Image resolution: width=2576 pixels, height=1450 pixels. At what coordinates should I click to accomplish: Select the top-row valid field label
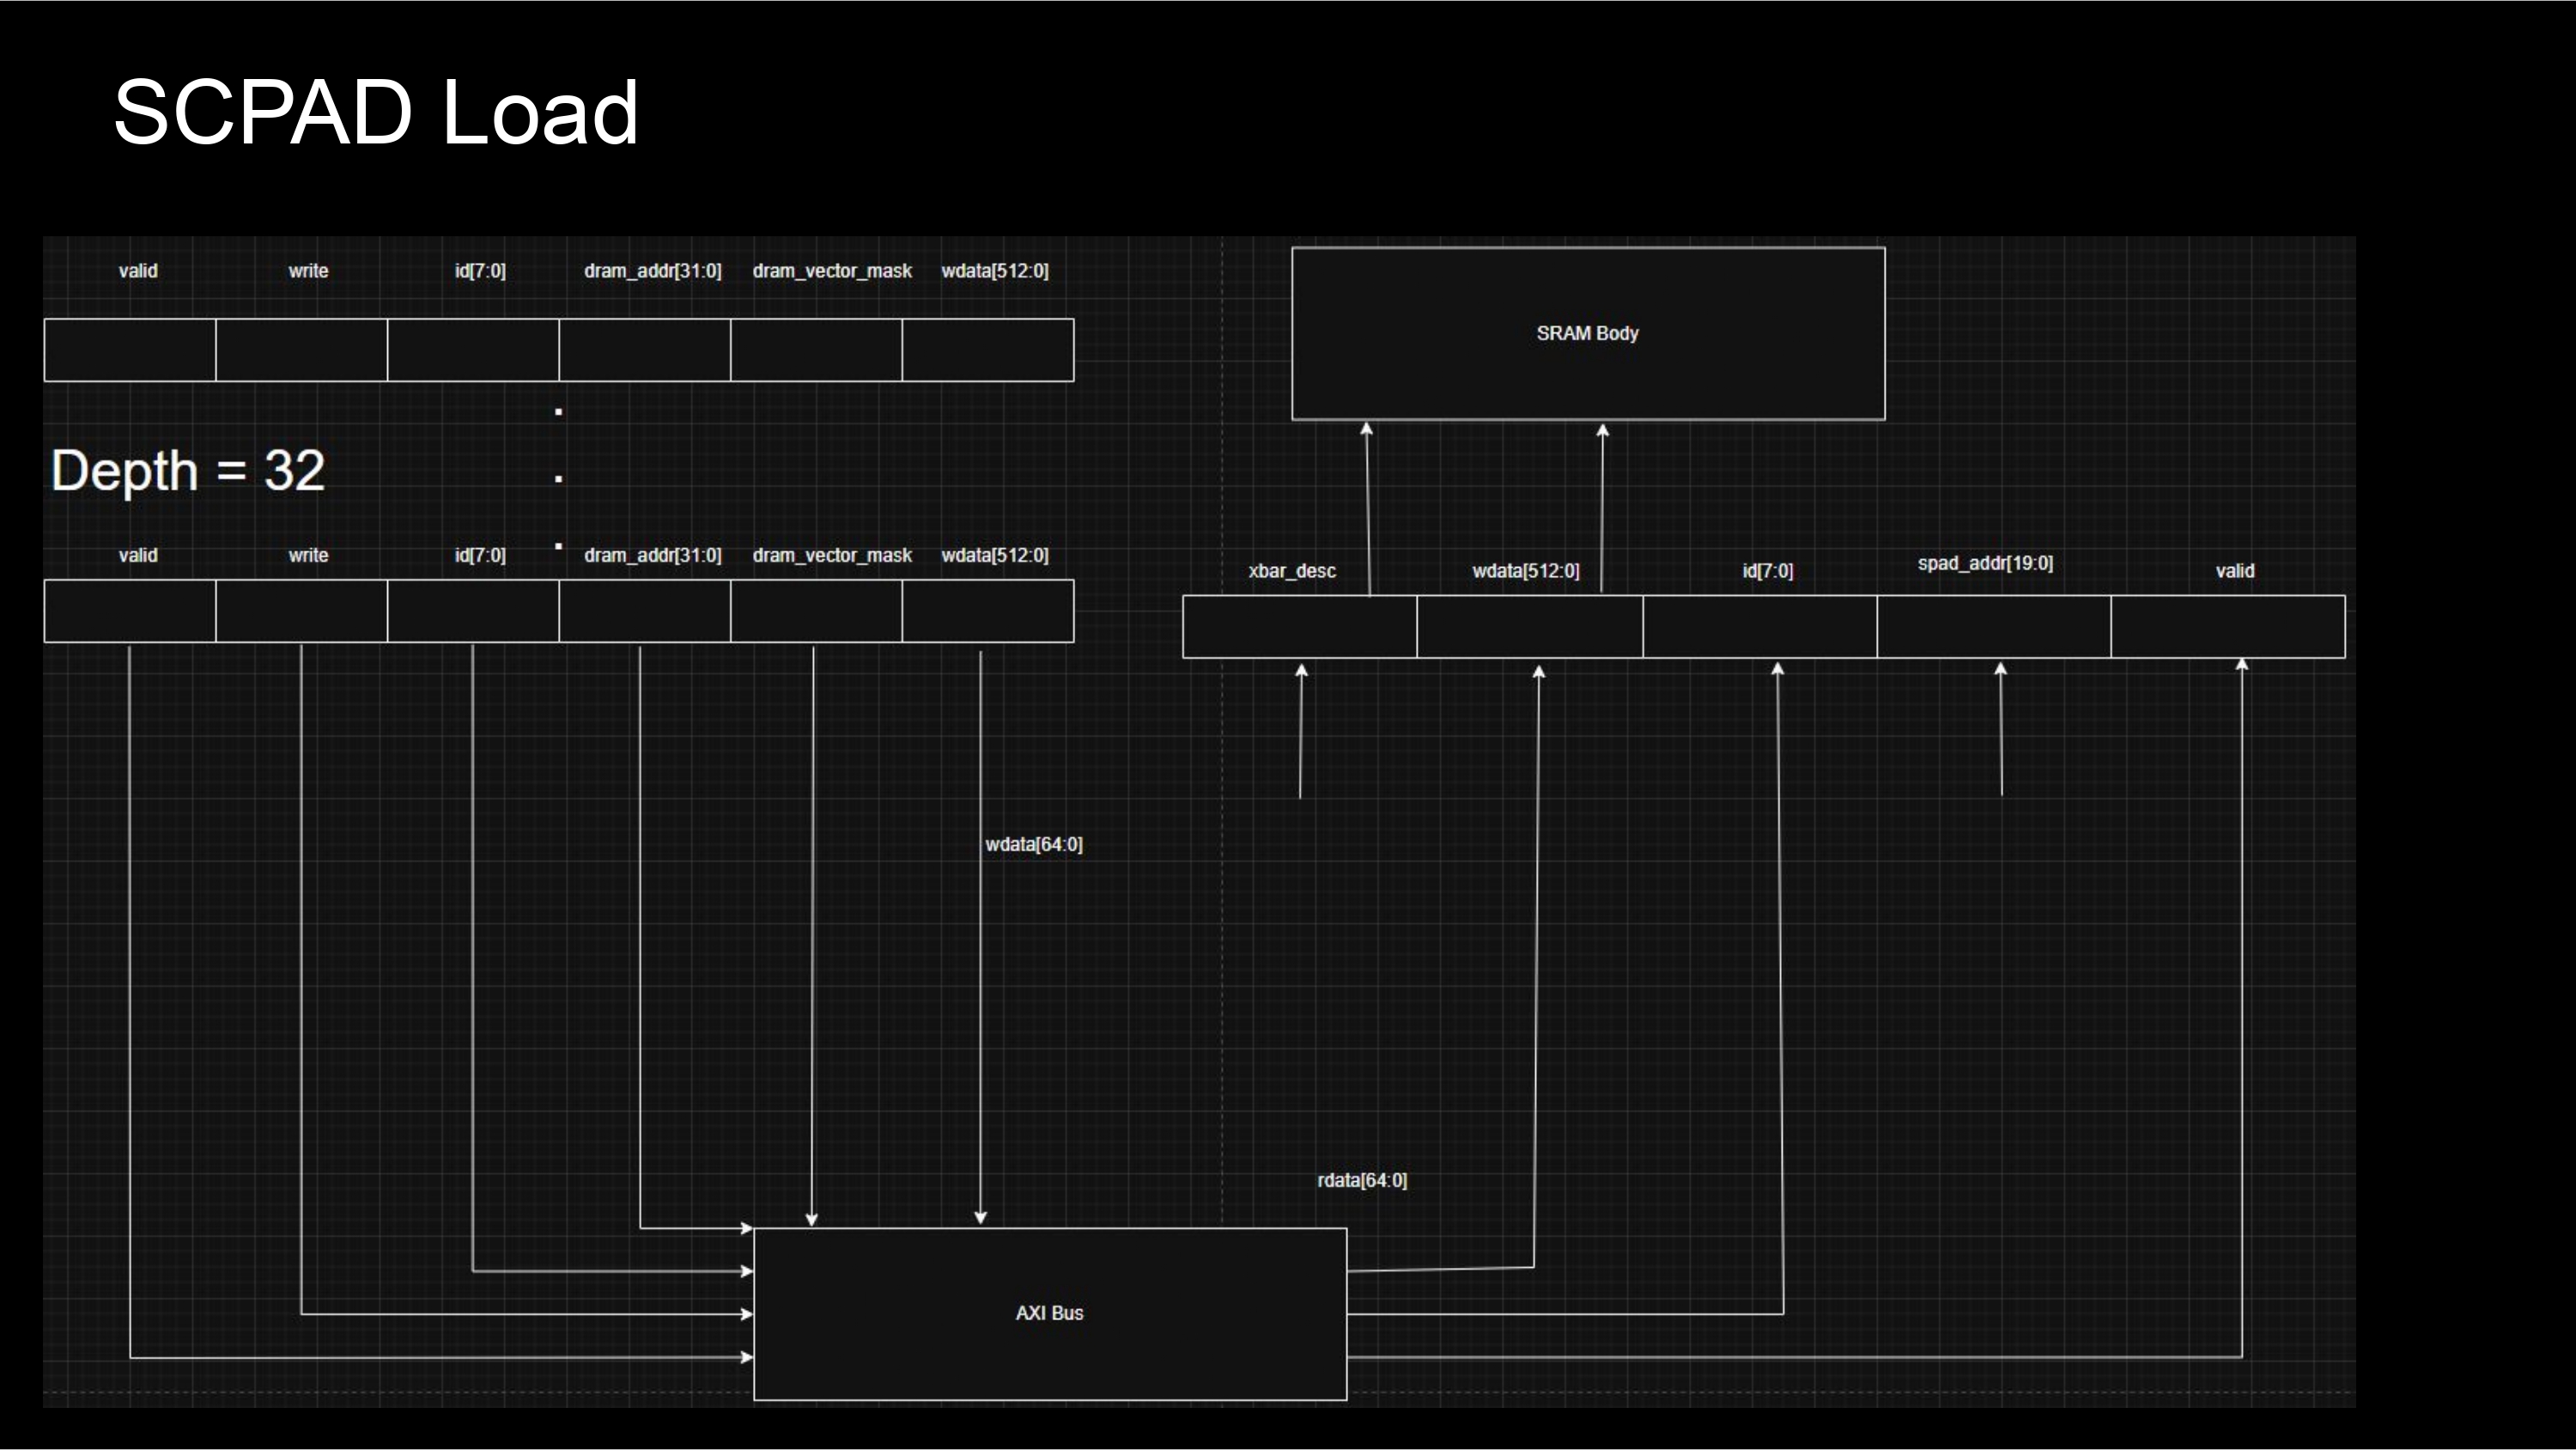pyautogui.click(x=138, y=271)
